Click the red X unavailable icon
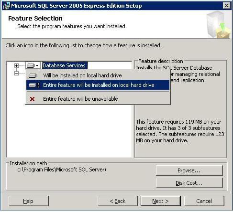The width and height of the screenshot is (233, 212). point(32,99)
